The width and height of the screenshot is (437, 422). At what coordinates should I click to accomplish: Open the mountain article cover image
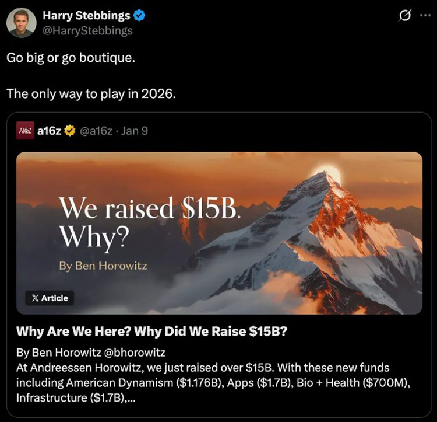point(219,233)
